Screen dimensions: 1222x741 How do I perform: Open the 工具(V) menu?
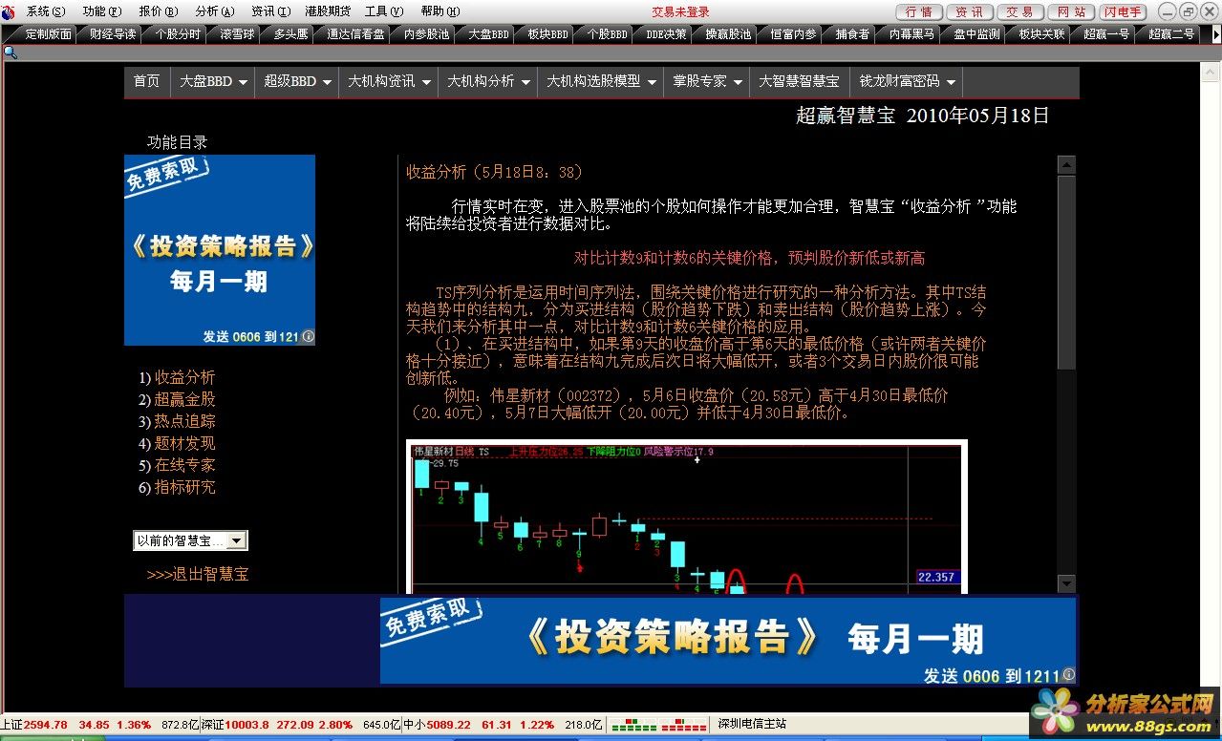click(382, 11)
